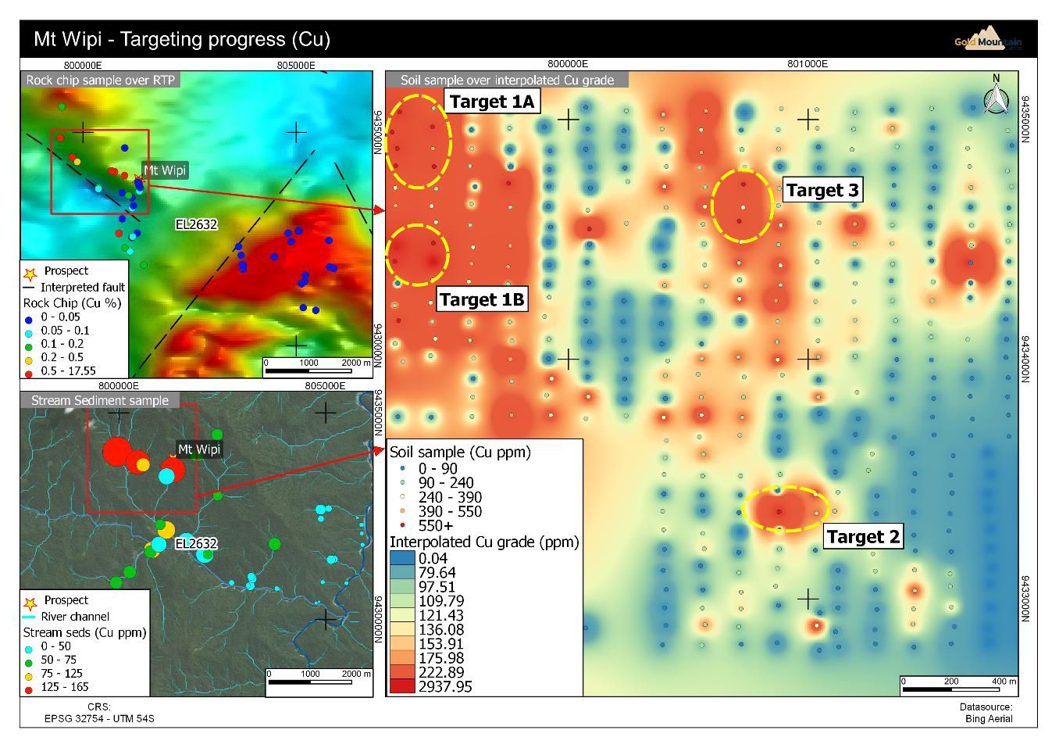Viewport: 1059px width, 748px height.
Task: Click the Mt Wipi label on the RTP map
Action: click(165, 170)
